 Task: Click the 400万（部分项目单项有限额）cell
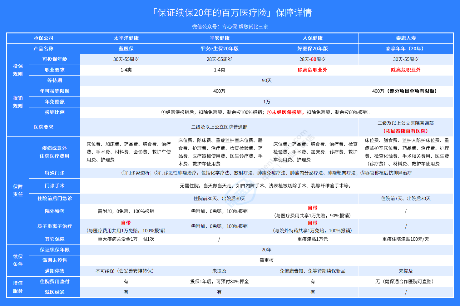[406, 91]
